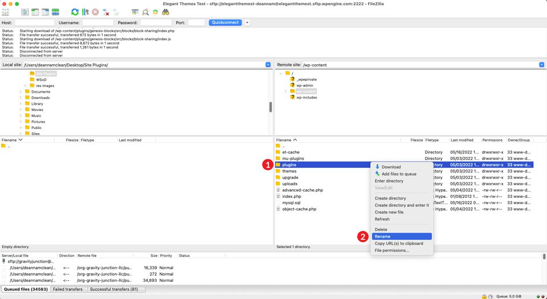
Task: Cancel the current operation with red X
Action: tap(95, 11)
